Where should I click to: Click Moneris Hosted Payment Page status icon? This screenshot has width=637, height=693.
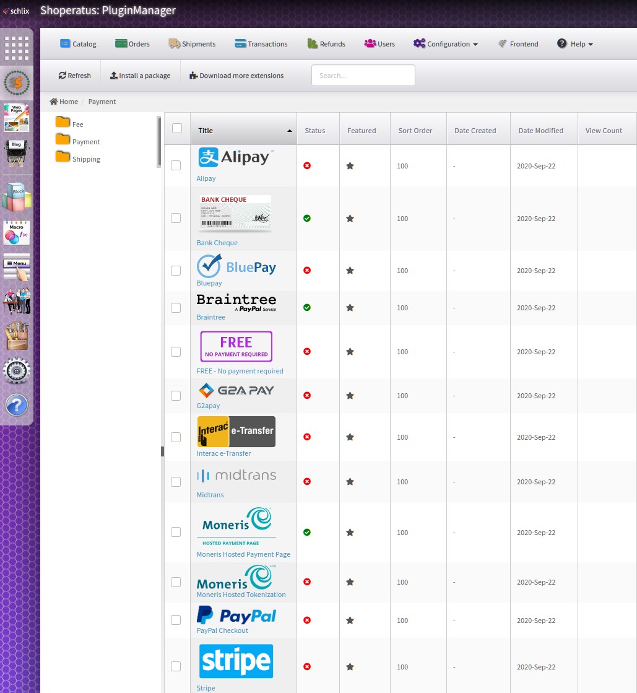(307, 533)
